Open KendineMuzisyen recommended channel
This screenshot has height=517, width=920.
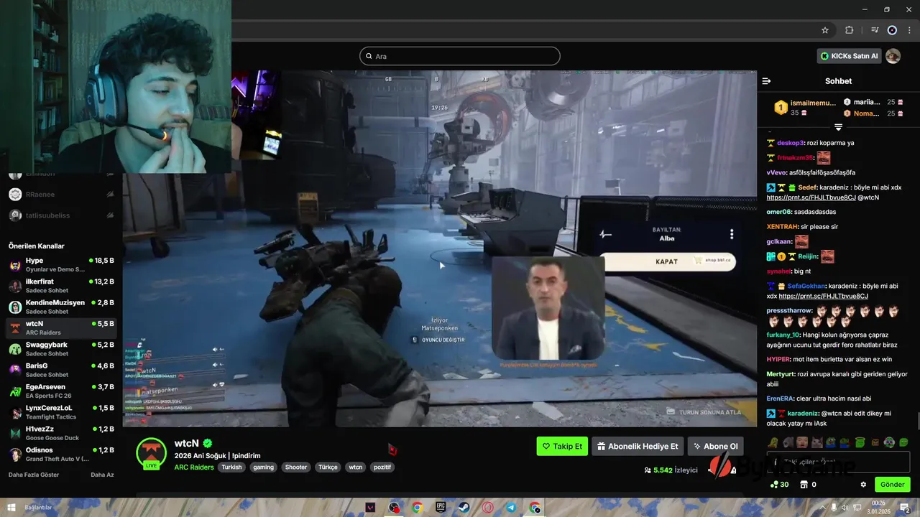point(61,307)
